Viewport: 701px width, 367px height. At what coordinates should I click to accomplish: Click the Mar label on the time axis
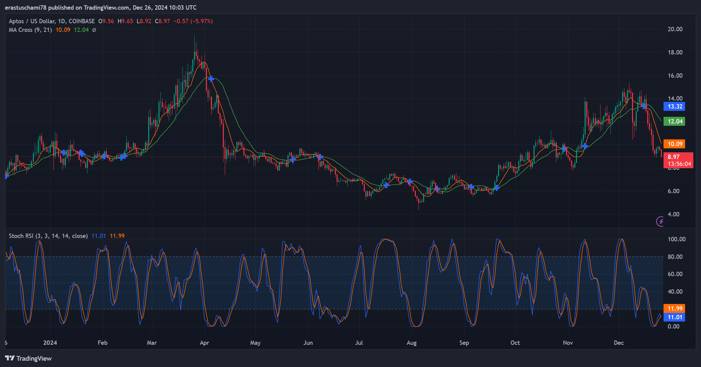(x=152, y=343)
